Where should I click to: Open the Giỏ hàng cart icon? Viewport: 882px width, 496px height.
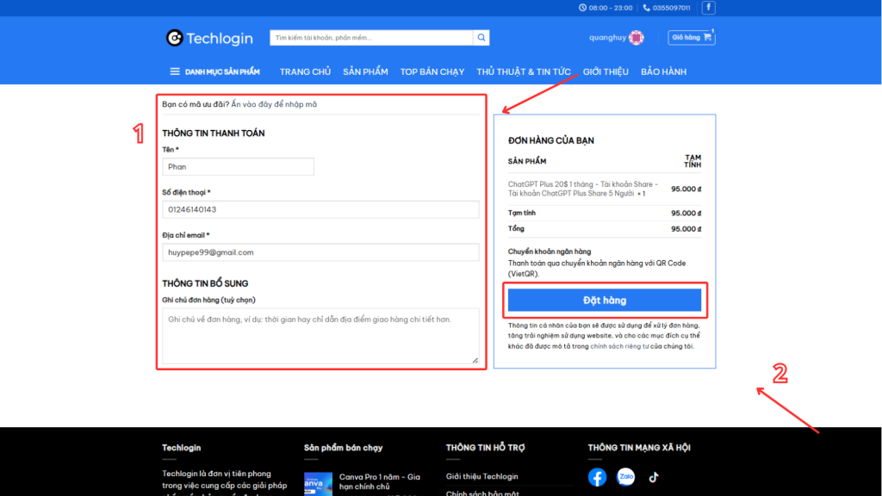(692, 37)
